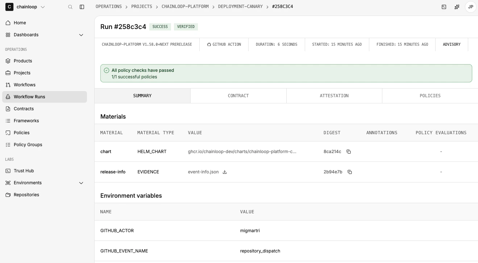Go to Deployment-Canary breadcrumb
The image size is (478, 263).
240,7
